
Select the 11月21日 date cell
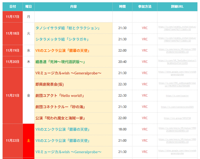(13, 96)
